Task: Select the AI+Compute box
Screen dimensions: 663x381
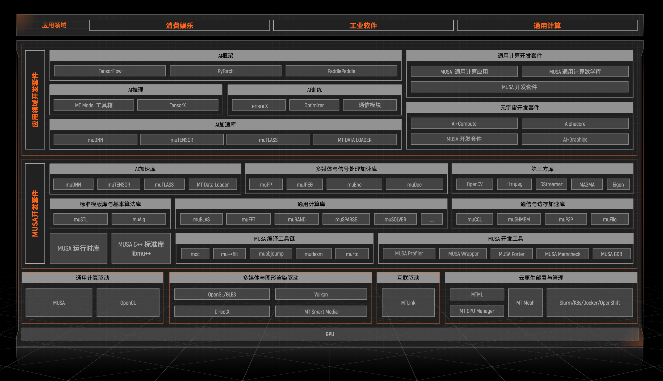Action: click(464, 124)
